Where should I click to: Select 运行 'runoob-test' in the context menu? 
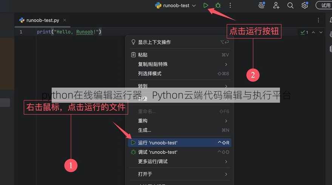(x=180, y=143)
